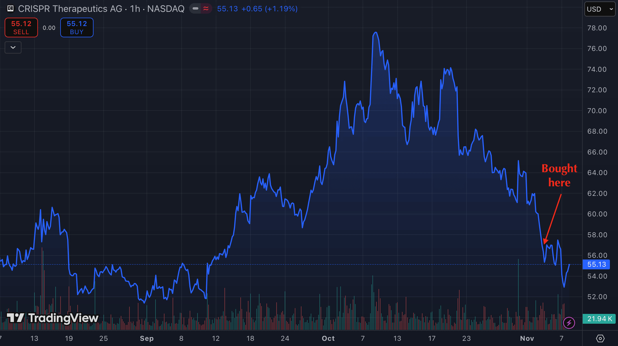Expand the indicator legend chevron

coord(13,47)
